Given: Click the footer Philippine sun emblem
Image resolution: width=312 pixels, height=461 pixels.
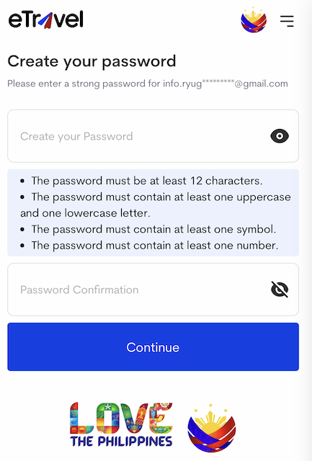Looking at the screenshot, I should [x=211, y=428].
